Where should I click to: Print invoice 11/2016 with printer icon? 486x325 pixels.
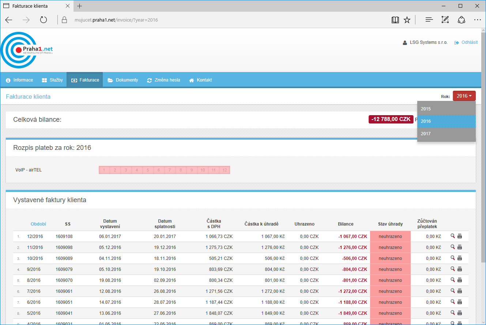pos(460,247)
